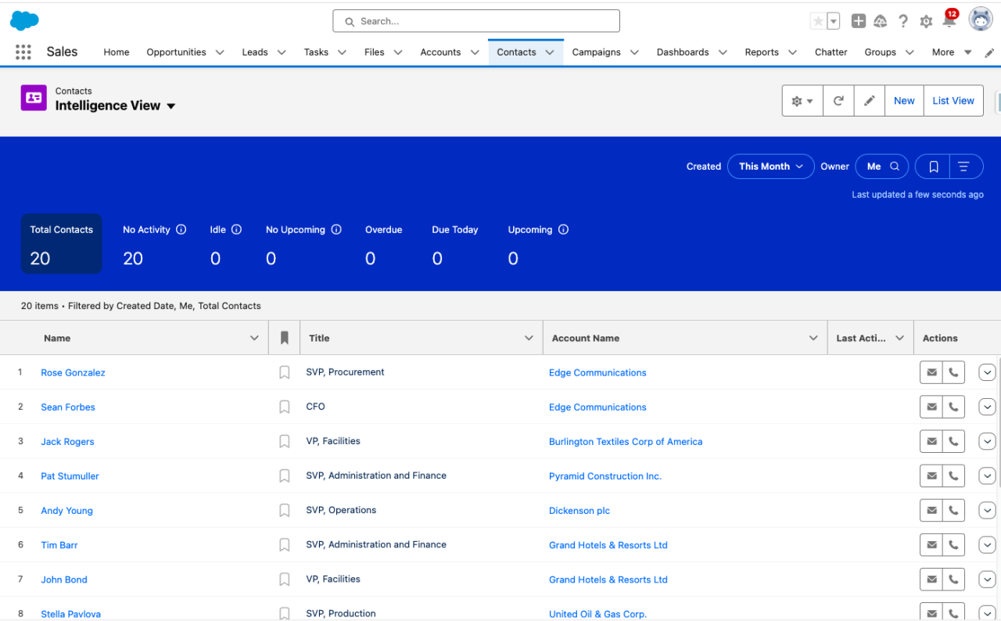Screen dimensions: 1001x621
Task: Open the Trailhead guidance icon
Action: click(x=881, y=21)
